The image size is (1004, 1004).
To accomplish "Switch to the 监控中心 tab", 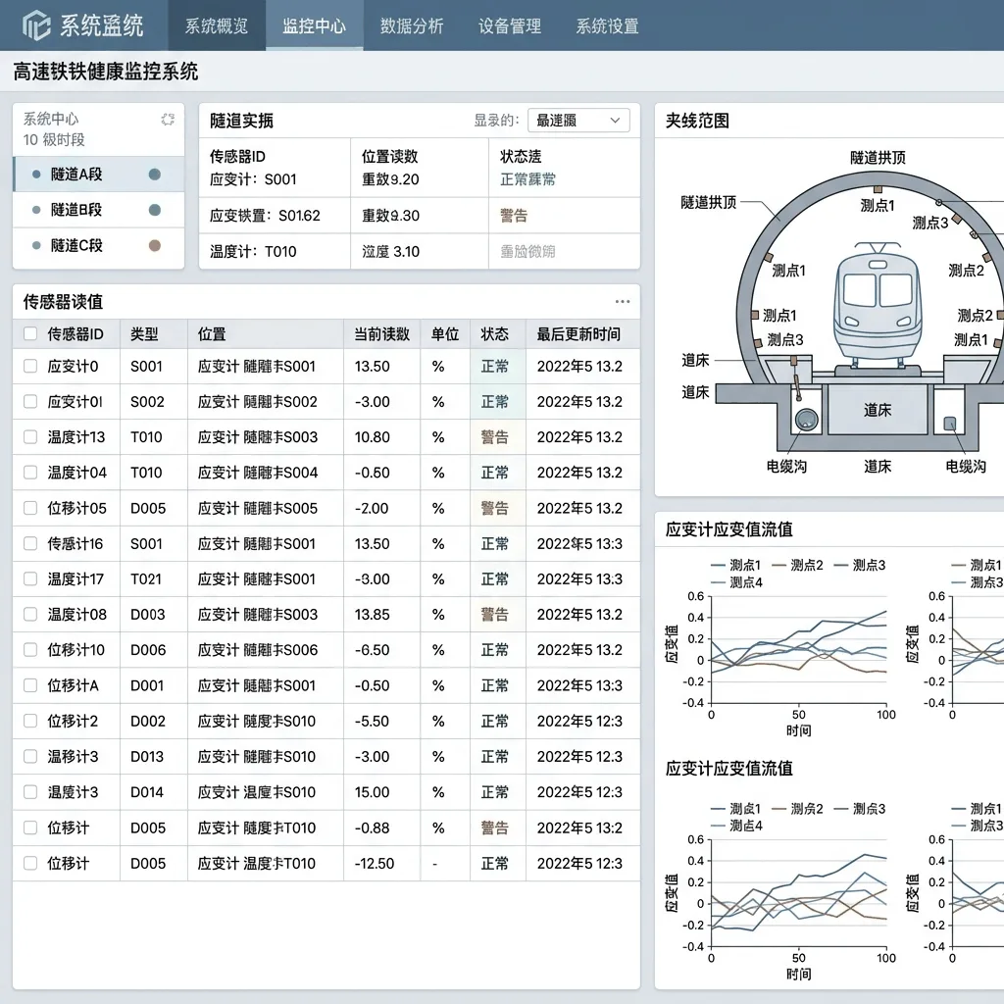I will (x=315, y=25).
